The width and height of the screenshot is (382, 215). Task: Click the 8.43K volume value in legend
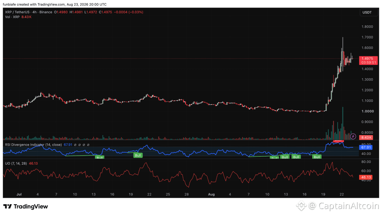coord(26,17)
